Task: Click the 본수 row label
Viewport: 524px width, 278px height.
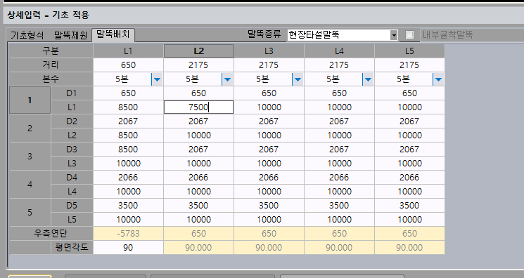Action: coord(51,79)
